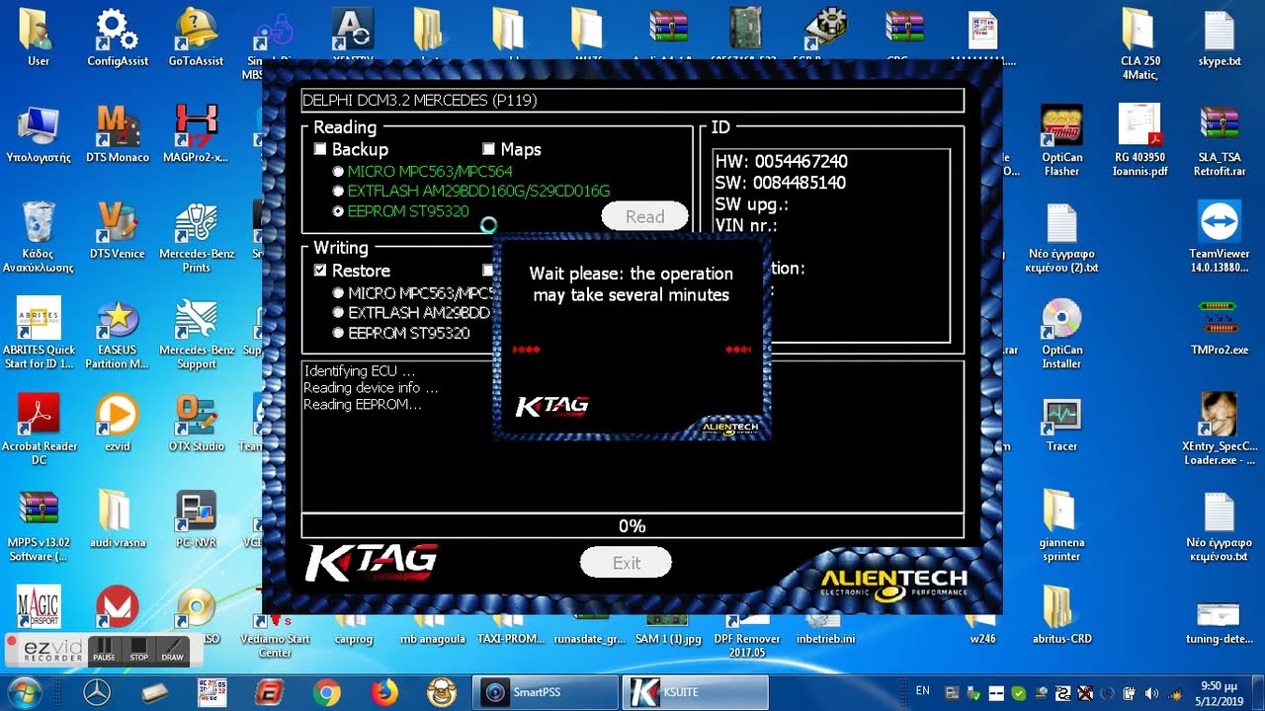
Task: Select EEPROM ST95320 radio under Writing
Action: click(339, 333)
